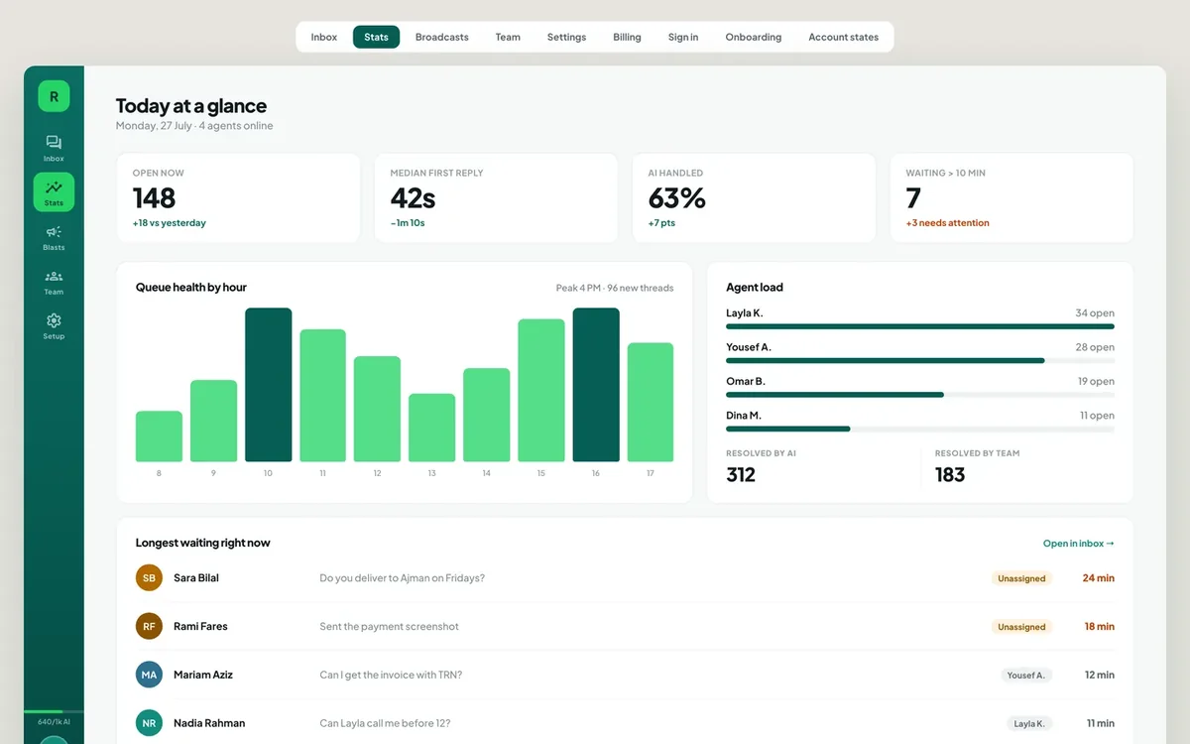
Task: Click Omar B. load progress bar
Action: (920, 395)
